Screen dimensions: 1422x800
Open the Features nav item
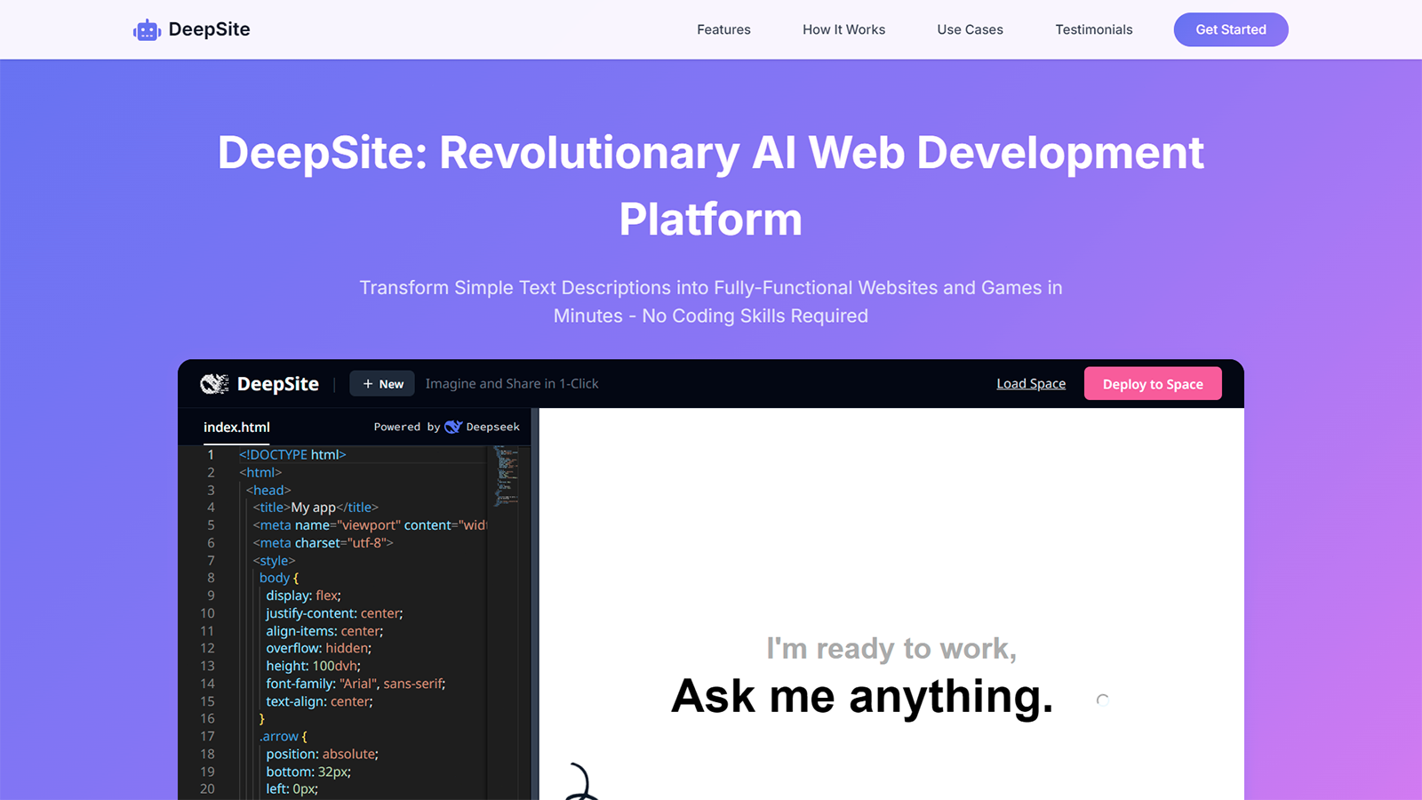click(723, 29)
